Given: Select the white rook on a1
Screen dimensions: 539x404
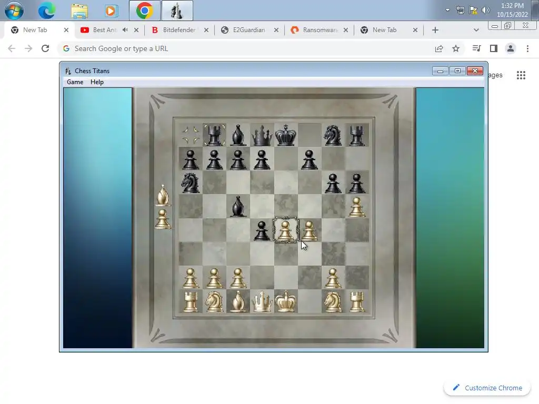Looking at the screenshot, I should point(191,301).
